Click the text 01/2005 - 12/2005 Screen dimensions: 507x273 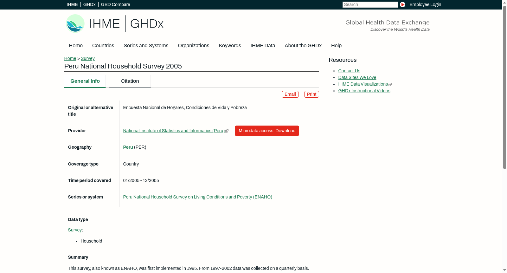click(141, 180)
